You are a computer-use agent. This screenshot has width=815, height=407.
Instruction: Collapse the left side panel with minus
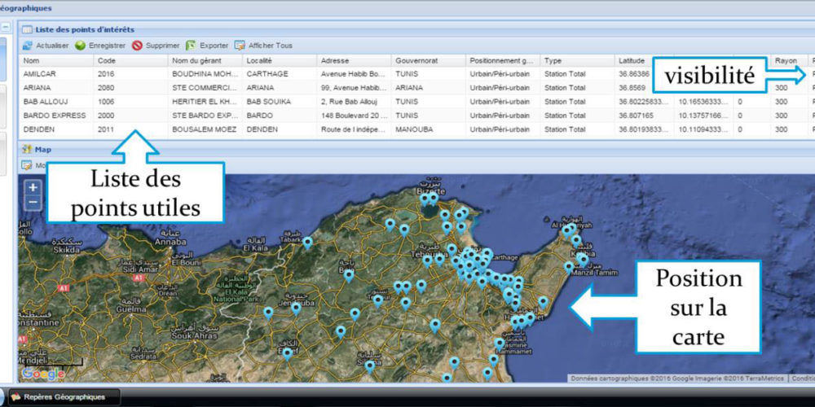point(7,26)
